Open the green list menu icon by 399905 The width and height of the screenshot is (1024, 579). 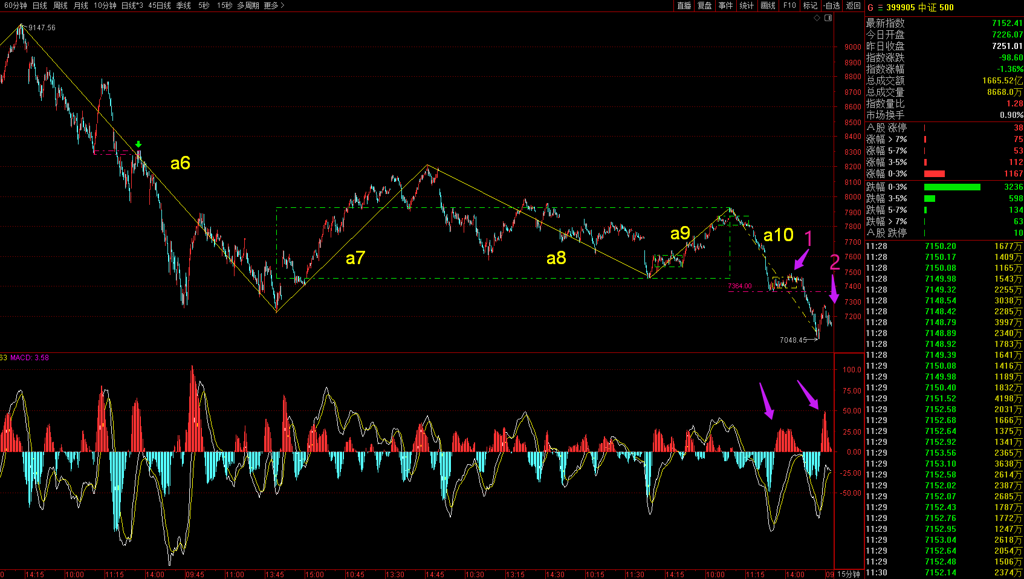pos(880,7)
